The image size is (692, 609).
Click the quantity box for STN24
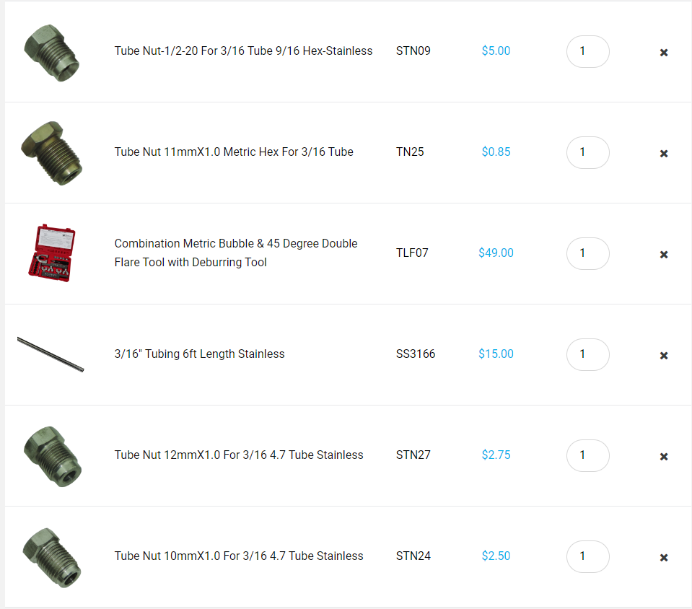coord(587,557)
